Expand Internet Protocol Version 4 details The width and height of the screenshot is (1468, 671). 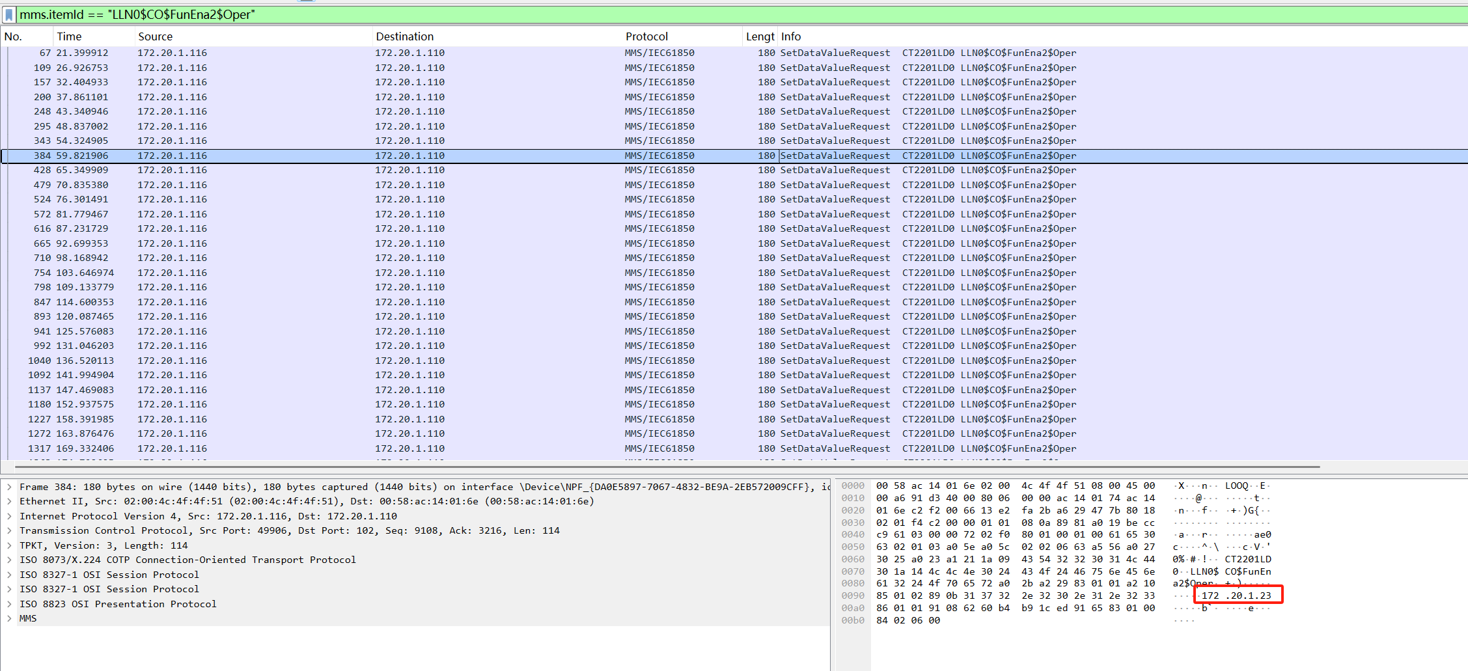click(9, 516)
